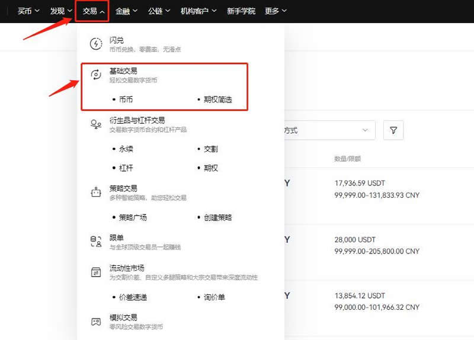Select 期权简选 under 基础交易
The width and height of the screenshot is (474, 340).
(217, 100)
